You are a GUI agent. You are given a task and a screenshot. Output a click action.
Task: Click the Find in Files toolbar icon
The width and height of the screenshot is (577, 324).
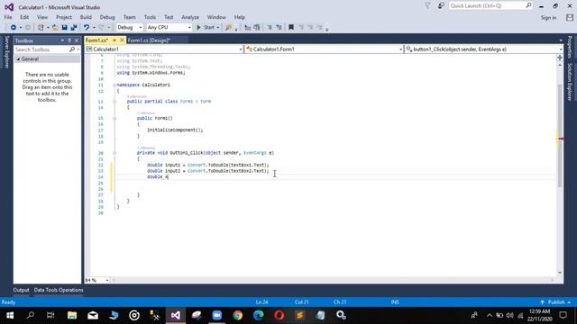229,28
